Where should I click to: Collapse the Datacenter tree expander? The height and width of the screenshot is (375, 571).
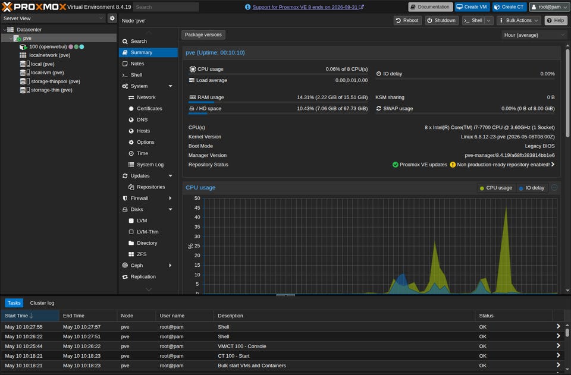pyautogui.click(x=4, y=30)
